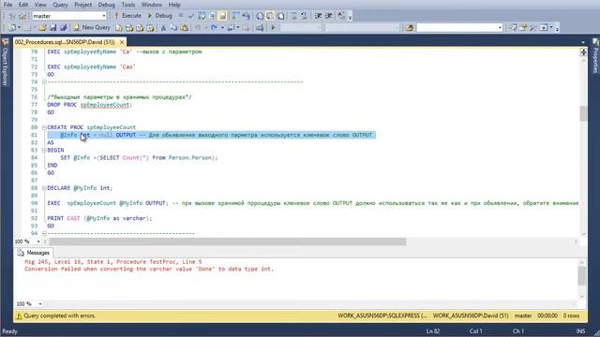The height and width of the screenshot is (337, 600).
Task: Click the green Start play icon
Action: [x=273, y=27]
